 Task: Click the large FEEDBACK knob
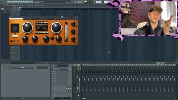click(x=56, y=28)
